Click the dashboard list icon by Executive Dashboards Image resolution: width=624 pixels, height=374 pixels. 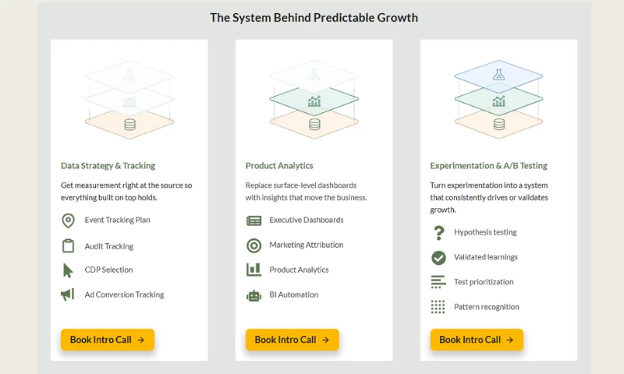254,221
